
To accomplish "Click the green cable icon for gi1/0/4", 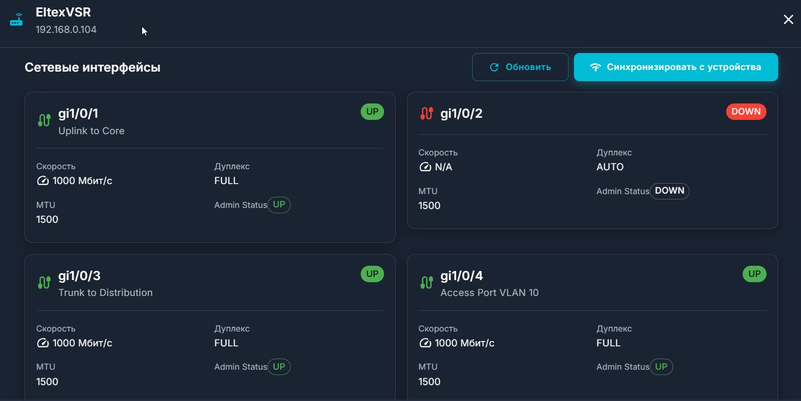I will coord(426,282).
